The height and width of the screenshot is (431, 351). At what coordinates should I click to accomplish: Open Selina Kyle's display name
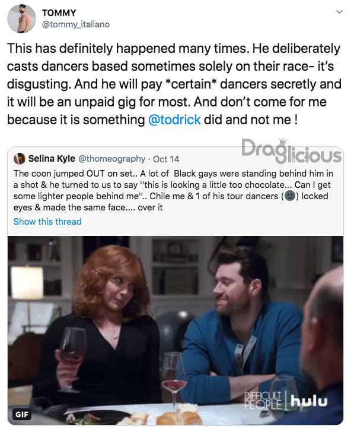point(52,159)
